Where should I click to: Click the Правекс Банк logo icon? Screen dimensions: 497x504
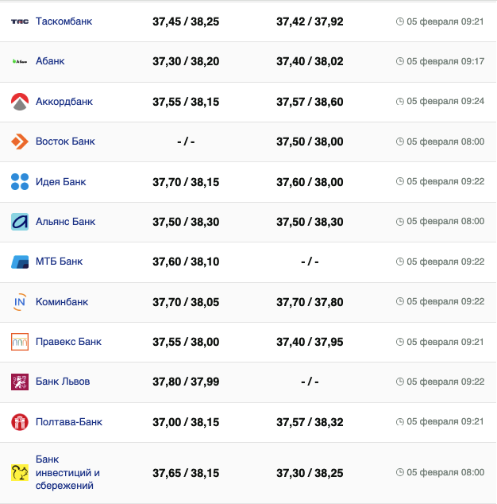coord(20,342)
